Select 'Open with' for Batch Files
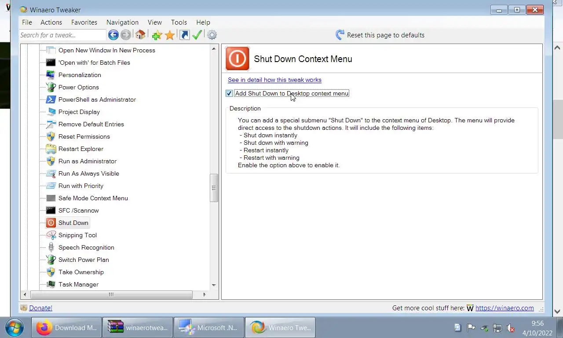Image resolution: width=563 pixels, height=338 pixels. pyautogui.click(x=94, y=62)
